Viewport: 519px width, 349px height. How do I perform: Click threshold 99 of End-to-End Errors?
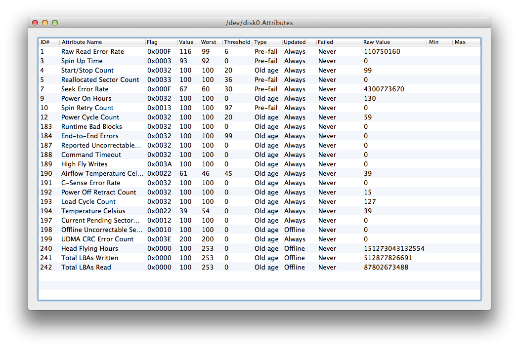coord(228,136)
